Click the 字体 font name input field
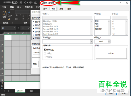Image resolution: width=131 pixels, height=96 pixels. [x=68, y=18]
